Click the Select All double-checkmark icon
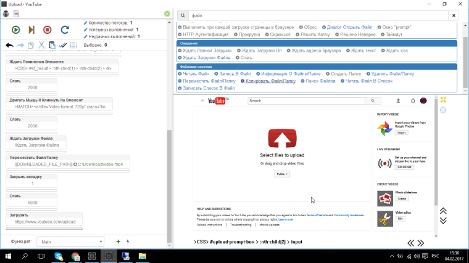This screenshot has height=263, width=469. [62, 45]
